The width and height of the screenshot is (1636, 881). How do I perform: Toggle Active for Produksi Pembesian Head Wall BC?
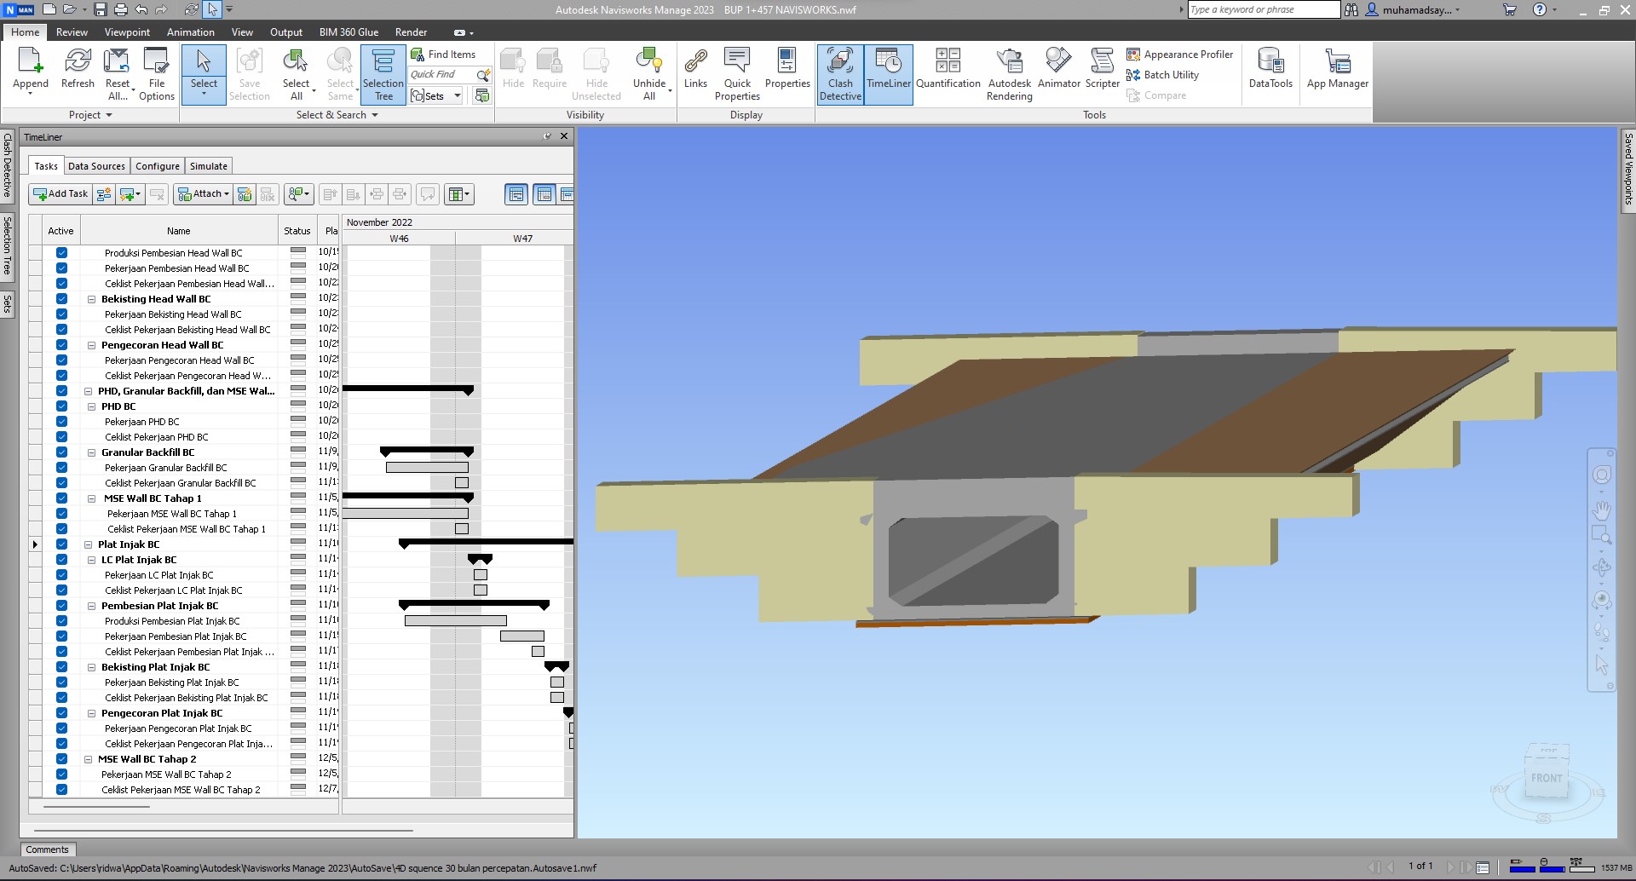pos(61,253)
